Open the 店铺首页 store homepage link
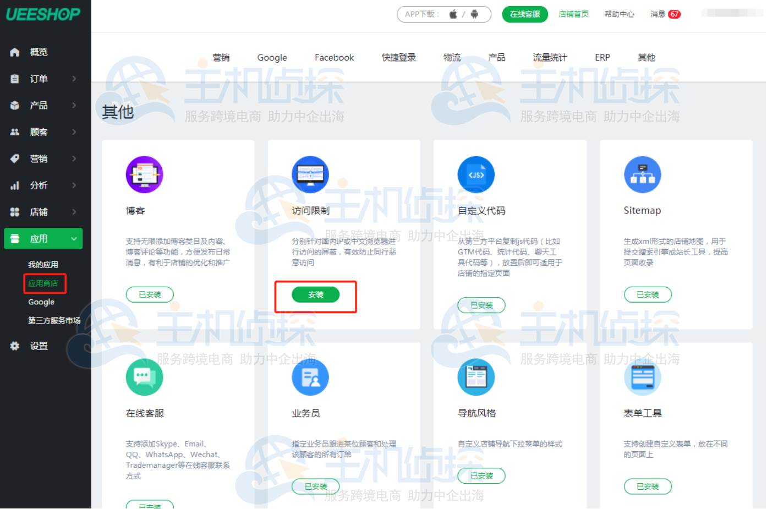This screenshot has height=509, width=767. pyautogui.click(x=573, y=14)
